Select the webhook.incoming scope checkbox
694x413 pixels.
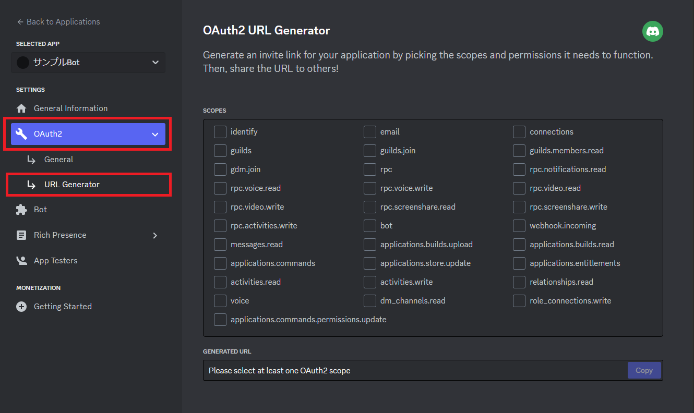coord(519,226)
